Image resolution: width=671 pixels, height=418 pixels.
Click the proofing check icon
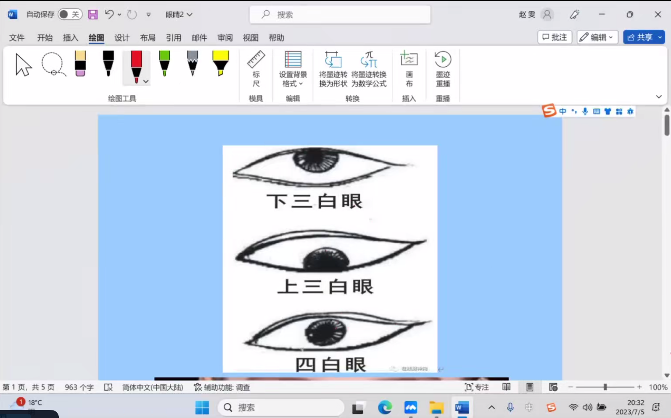pos(108,387)
